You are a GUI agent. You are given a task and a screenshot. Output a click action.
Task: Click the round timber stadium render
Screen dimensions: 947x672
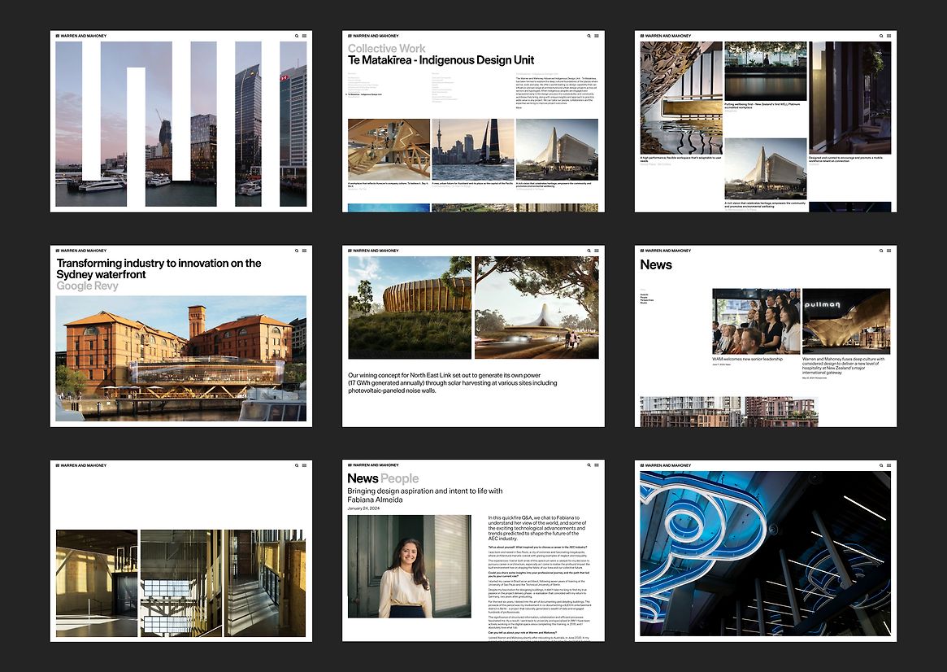(409, 308)
